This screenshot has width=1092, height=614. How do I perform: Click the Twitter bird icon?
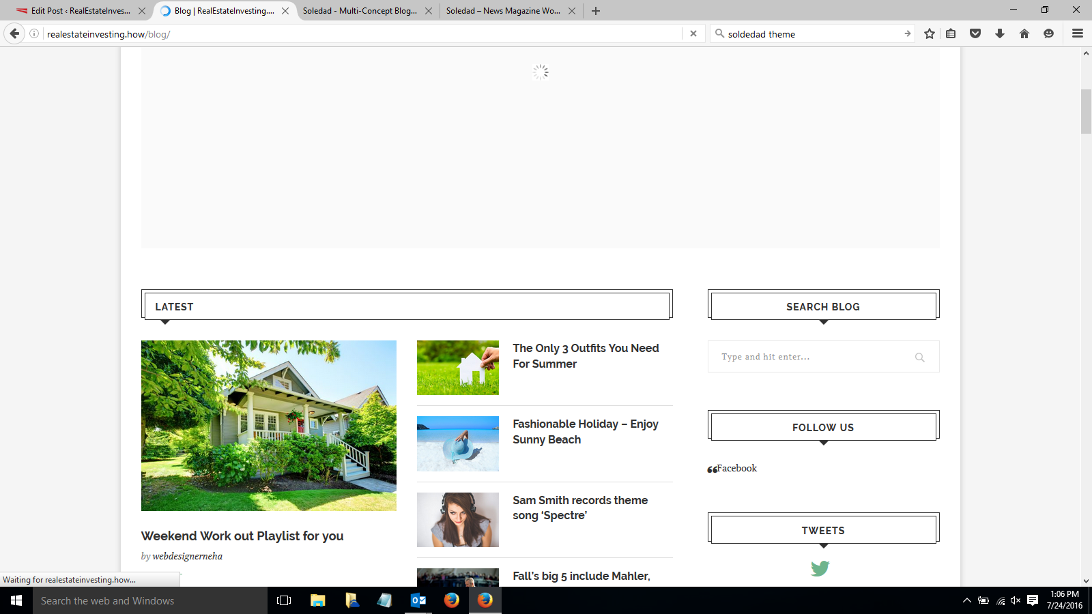pyautogui.click(x=820, y=568)
